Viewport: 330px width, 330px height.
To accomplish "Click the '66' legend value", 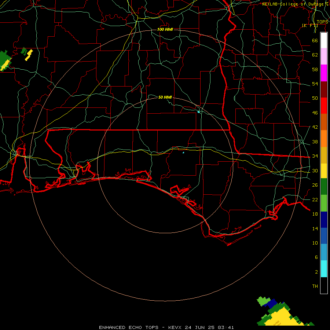I will pyautogui.click(x=315, y=40).
